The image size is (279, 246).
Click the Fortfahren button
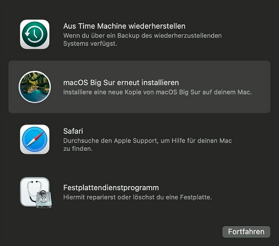(x=246, y=232)
